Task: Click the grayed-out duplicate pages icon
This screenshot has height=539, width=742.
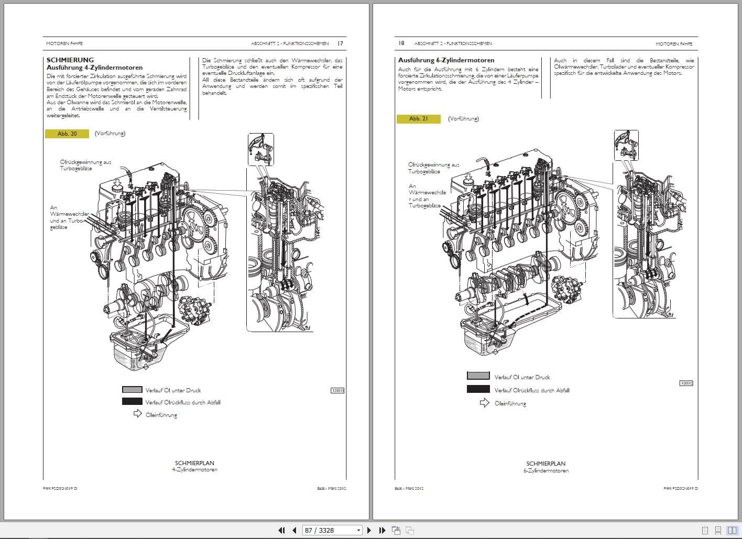Action: click(411, 530)
